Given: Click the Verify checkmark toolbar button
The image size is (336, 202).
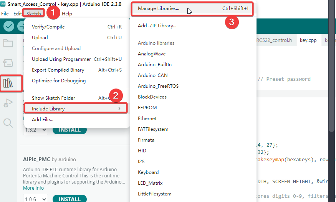Looking at the screenshot, I should [9, 27].
